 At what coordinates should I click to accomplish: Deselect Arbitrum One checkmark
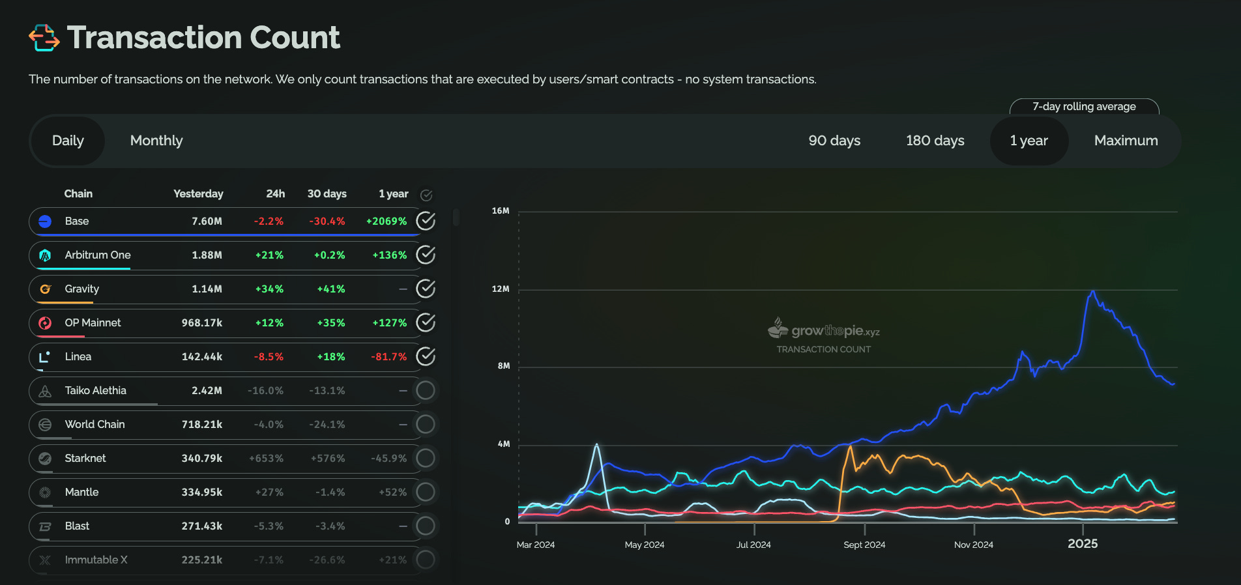(x=426, y=255)
